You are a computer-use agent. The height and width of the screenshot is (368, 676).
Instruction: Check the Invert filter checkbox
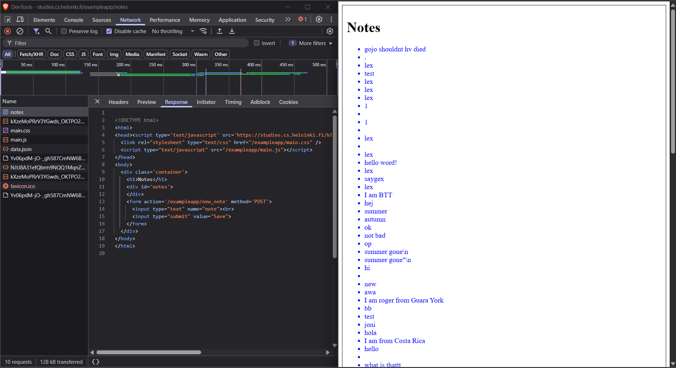(257, 43)
